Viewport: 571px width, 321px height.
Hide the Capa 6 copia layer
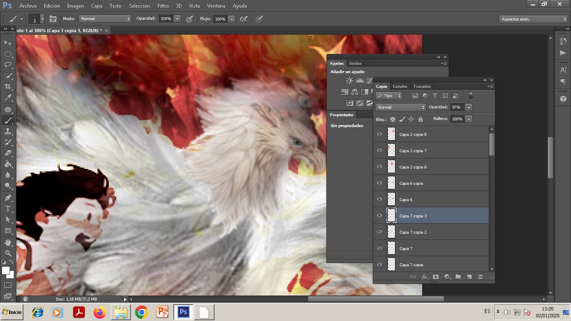click(x=380, y=183)
